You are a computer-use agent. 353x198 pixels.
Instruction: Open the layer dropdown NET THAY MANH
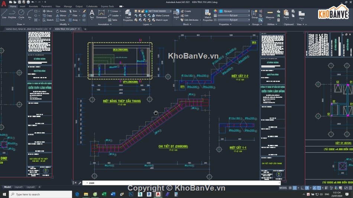(171, 11)
